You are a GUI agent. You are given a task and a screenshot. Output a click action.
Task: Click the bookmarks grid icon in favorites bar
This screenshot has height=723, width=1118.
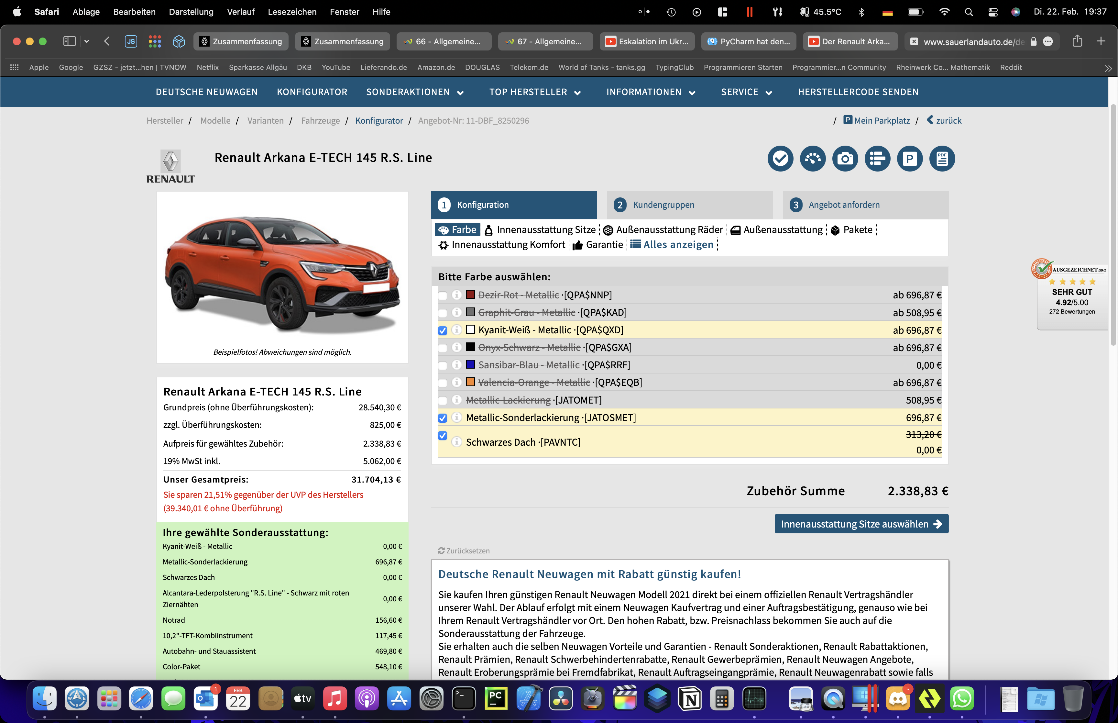pos(15,68)
